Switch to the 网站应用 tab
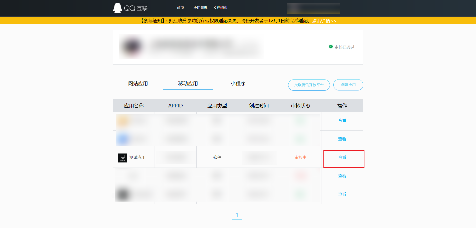The image size is (476, 228). point(138,84)
